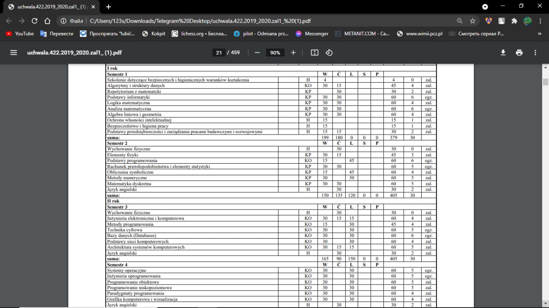
Task: Bookmark this page with the star icon
Action: click(473, 21)
